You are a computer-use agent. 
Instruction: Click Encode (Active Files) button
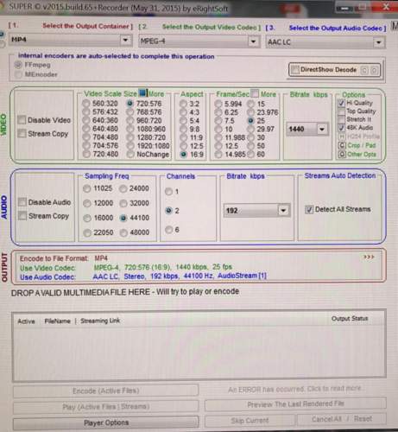106,391
